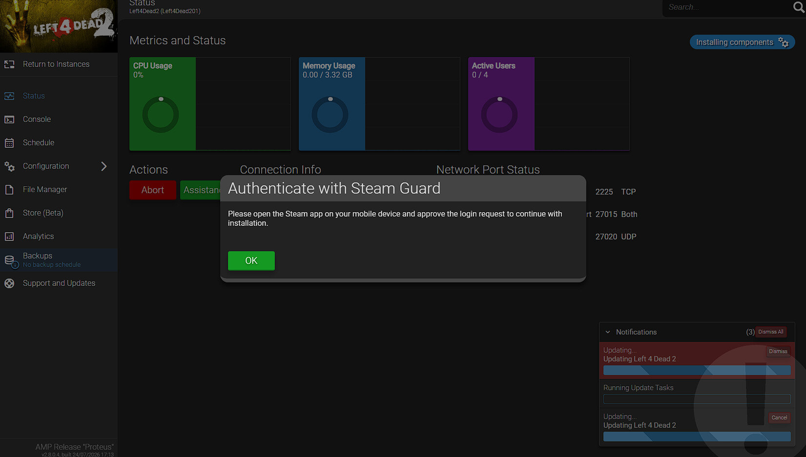Click the port '27015 Both' entry

pyautogui.click(x=616, y=215)
